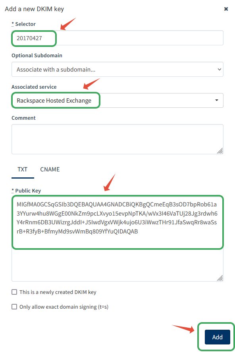Click the dropdown arrow on Associated service

216,101
